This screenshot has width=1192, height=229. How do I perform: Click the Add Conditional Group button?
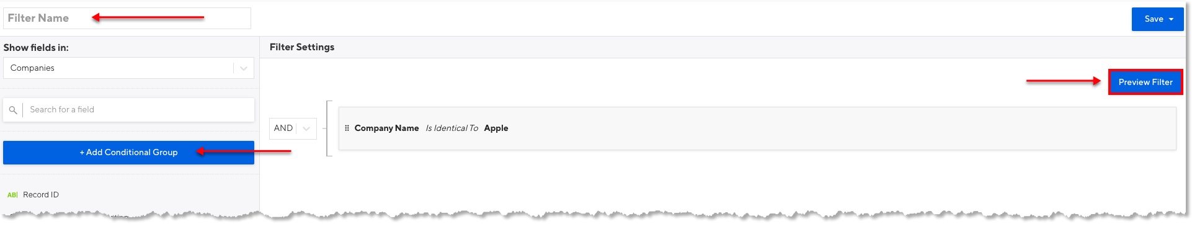coord(128,153)
